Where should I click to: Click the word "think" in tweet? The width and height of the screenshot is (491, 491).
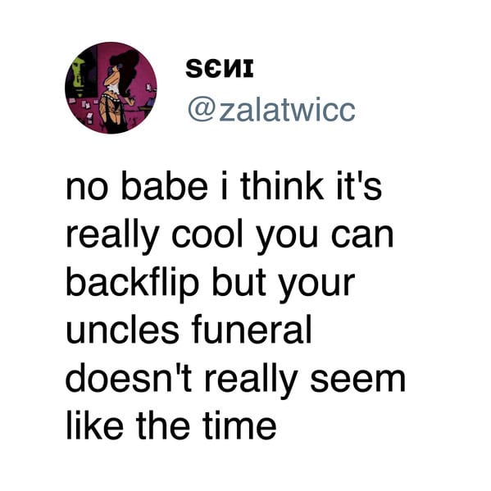[282, 186]
